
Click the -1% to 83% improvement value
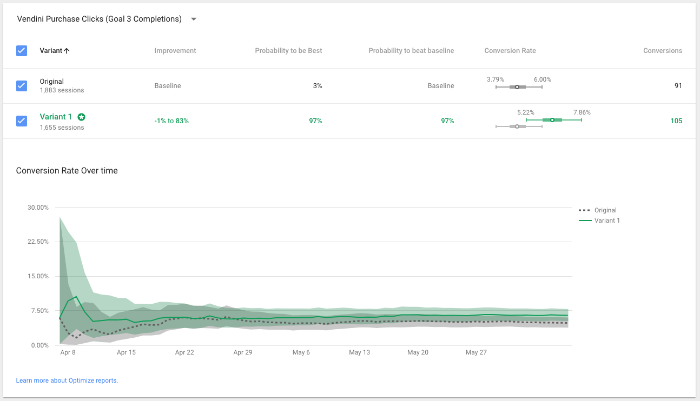tap(171, 121)
